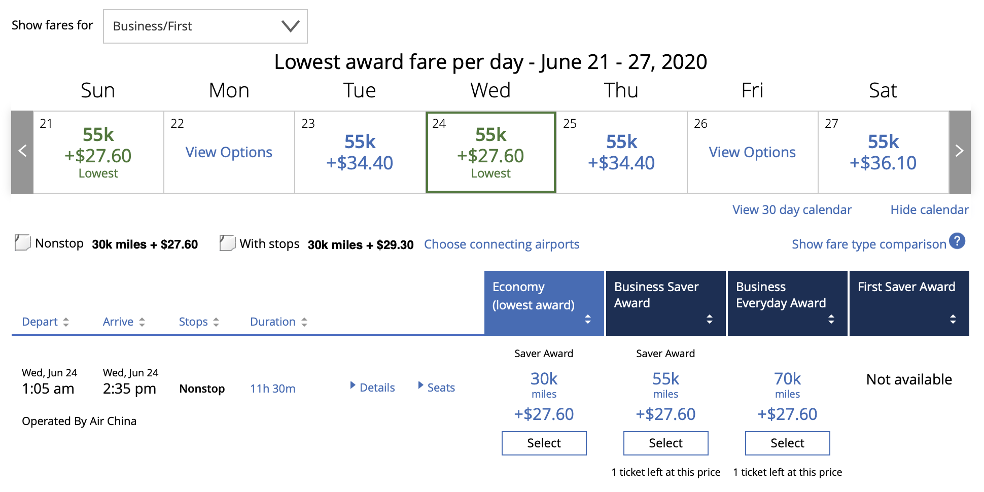Select the 70k Business Everyday fare
Screen dimensions: 984x492
[788, 443]
